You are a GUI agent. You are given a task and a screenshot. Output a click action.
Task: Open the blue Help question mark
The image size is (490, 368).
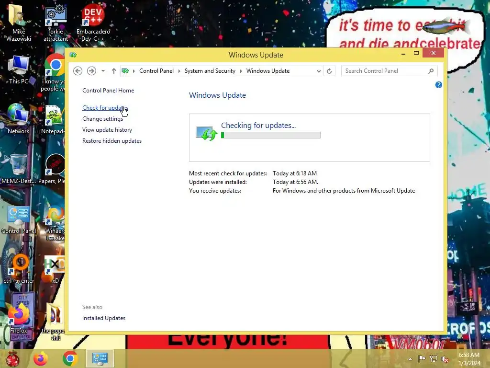tap(438, 85)
